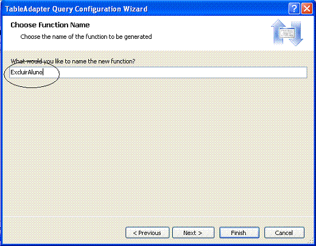Click the function to be generated subtitle
The width and height of the screenshot is (316, 246).
tap(86, 36)
